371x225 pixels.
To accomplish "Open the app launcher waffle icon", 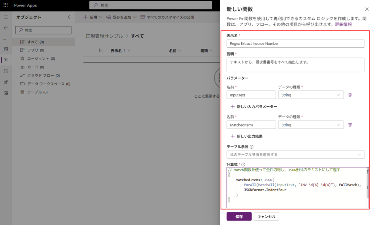I will [5, 5].
